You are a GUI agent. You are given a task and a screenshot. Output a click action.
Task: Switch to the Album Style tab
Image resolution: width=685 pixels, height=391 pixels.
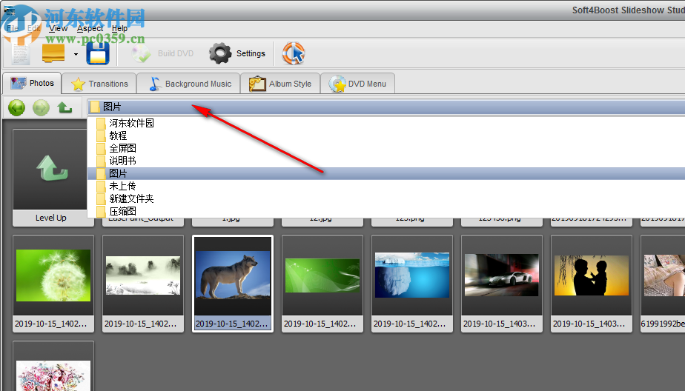pyautogui.click(x=280, y=84)
